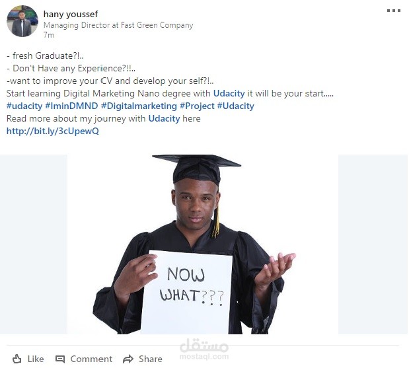Open the bit.ly/3cUpewQ link
Viewport: 409px width, 368px height.
coord(52,131)
